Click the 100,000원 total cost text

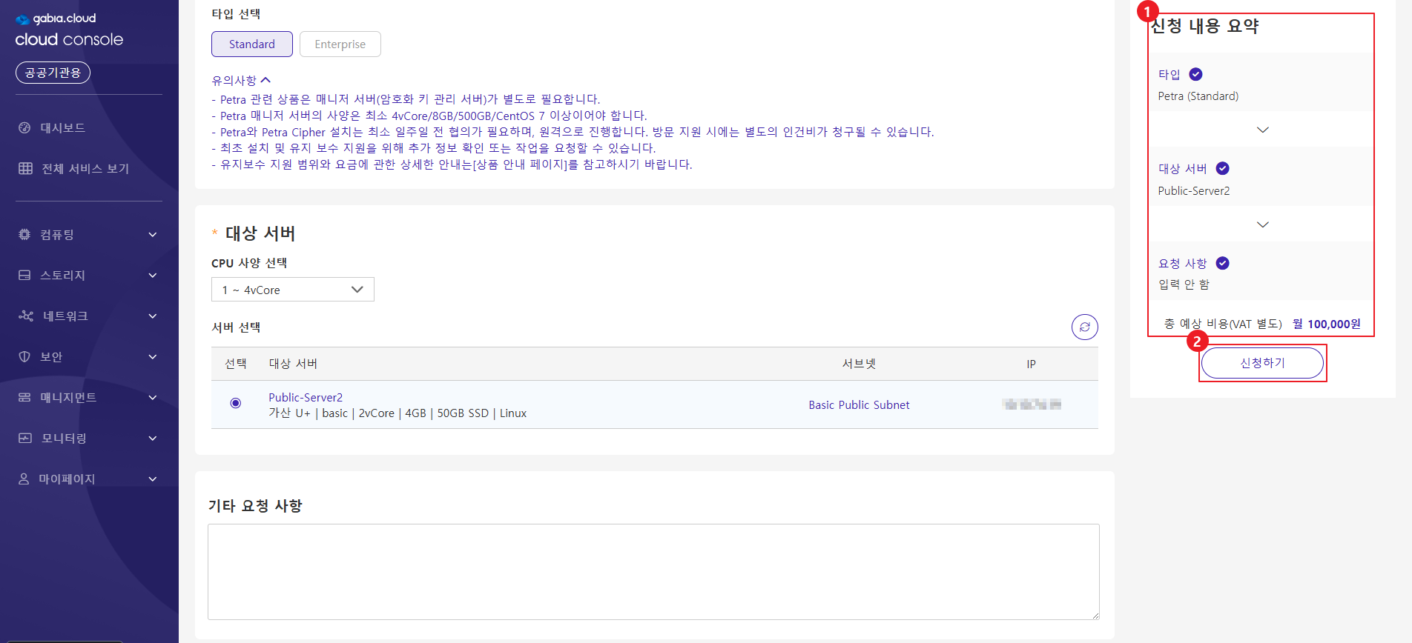(1334, 324)
